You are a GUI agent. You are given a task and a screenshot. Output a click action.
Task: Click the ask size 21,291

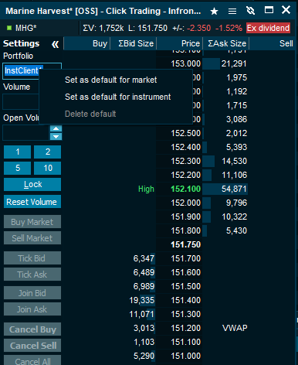(x=234, y=63)
